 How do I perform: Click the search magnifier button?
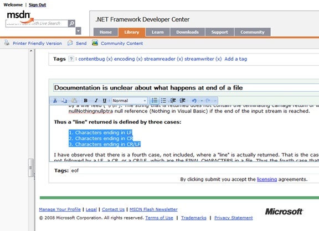tap(71, 24)
